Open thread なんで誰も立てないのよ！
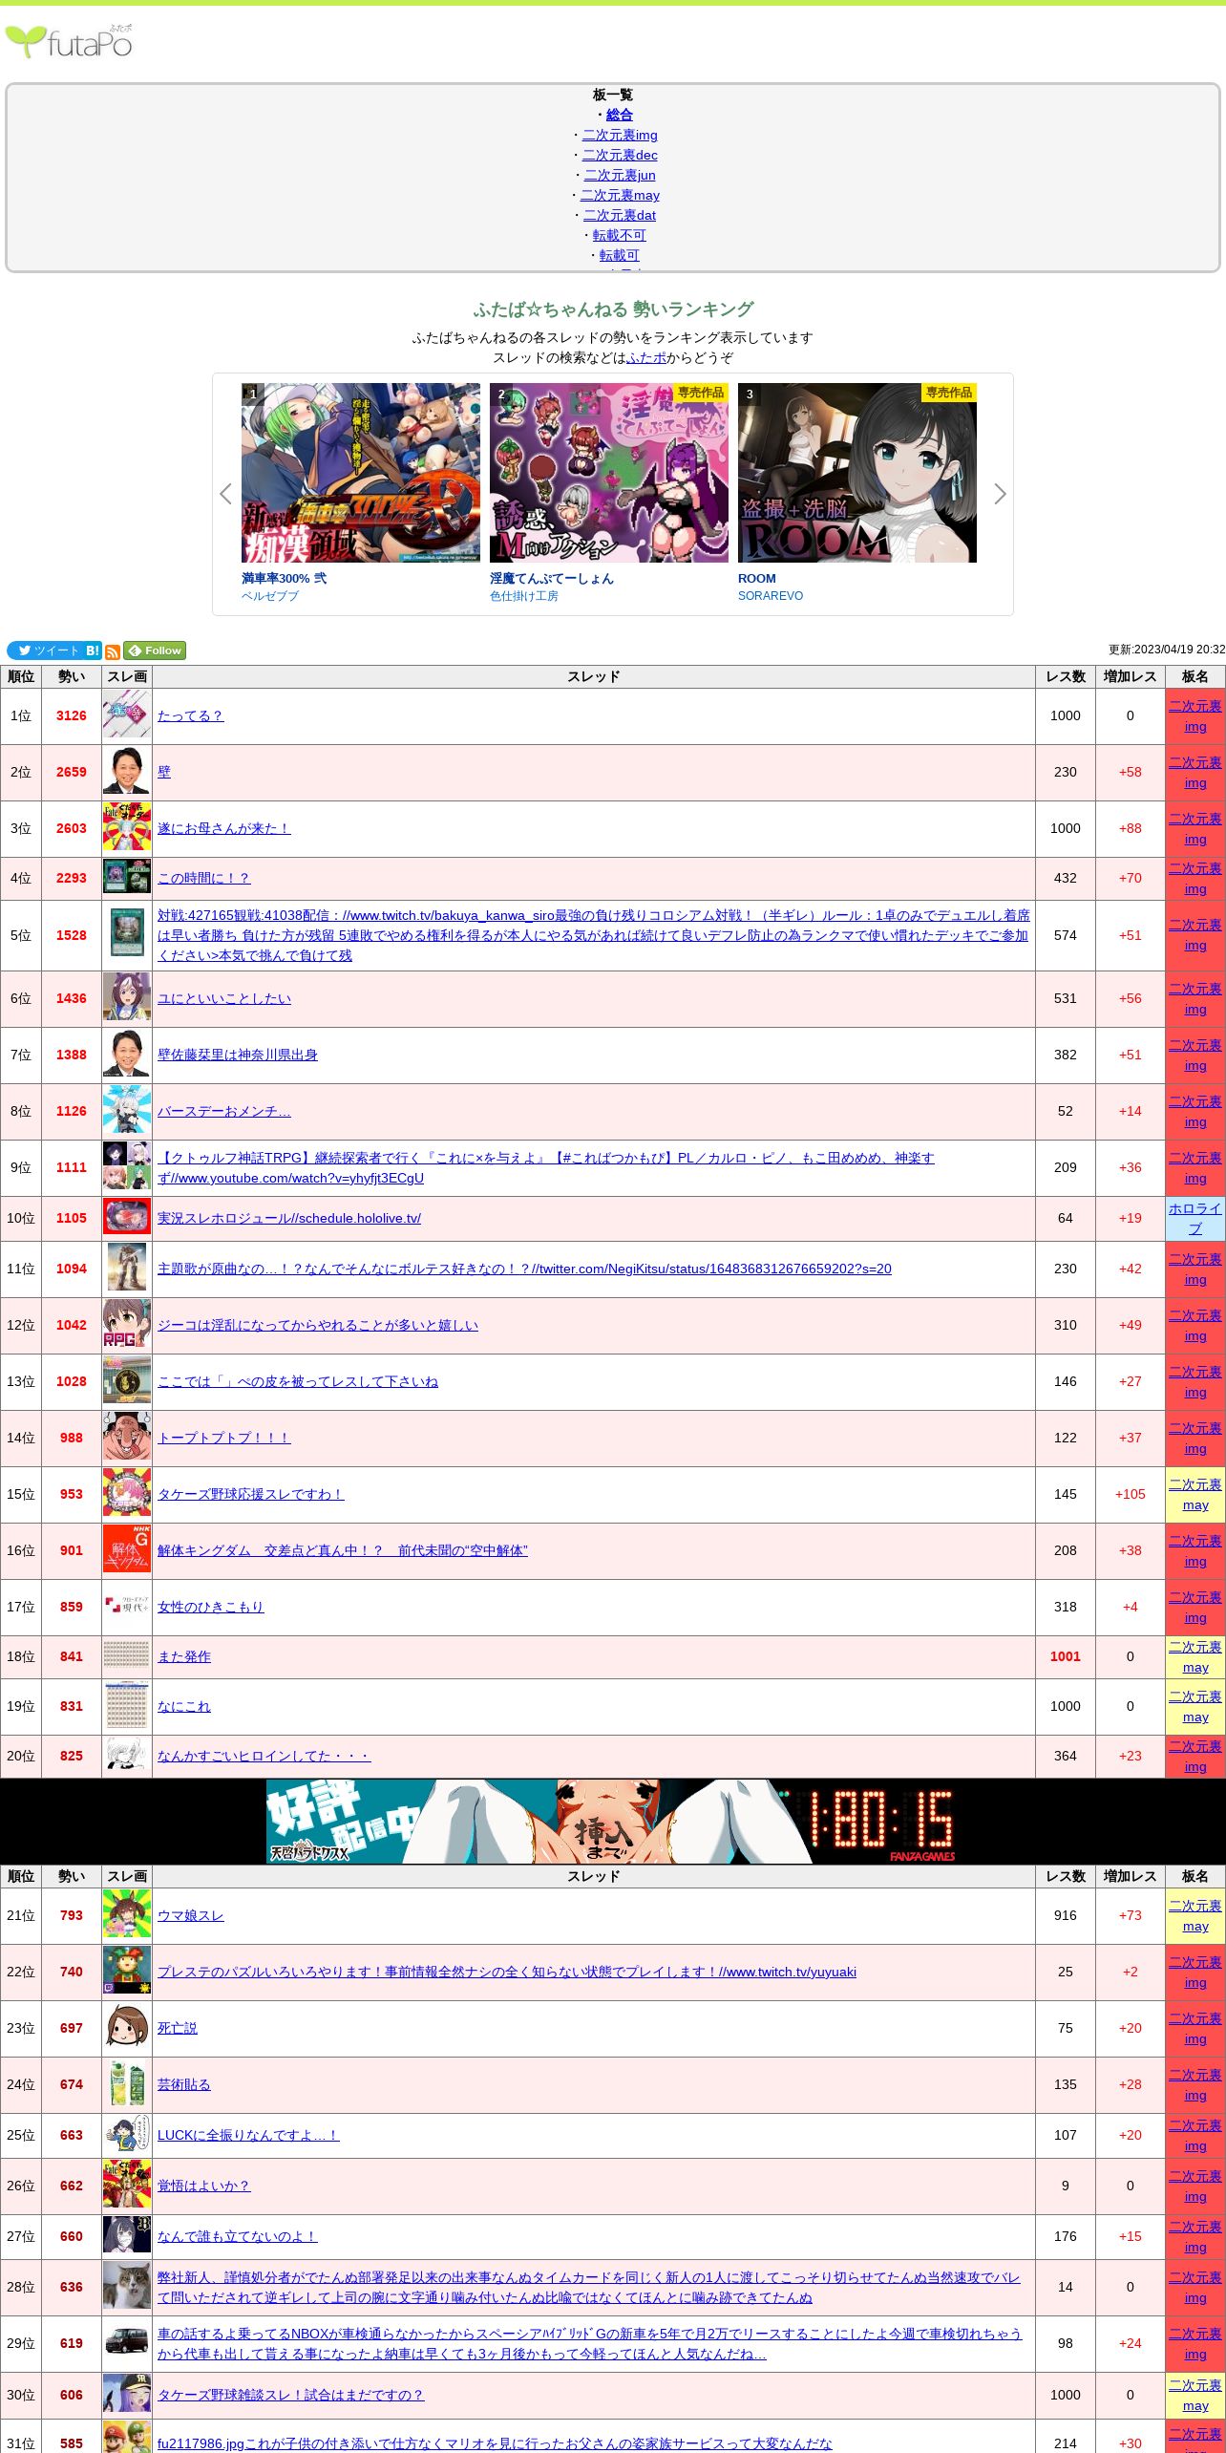The height and width of the screenshot is (2453, 1226). (237, 2236)
